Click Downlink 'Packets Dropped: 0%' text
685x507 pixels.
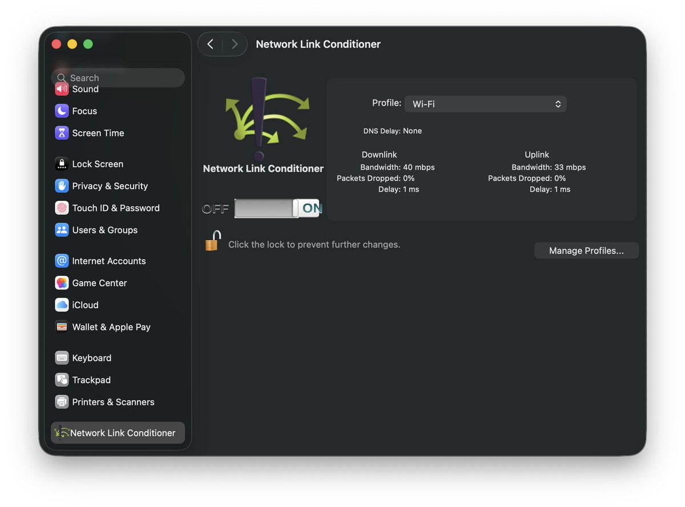376,178
